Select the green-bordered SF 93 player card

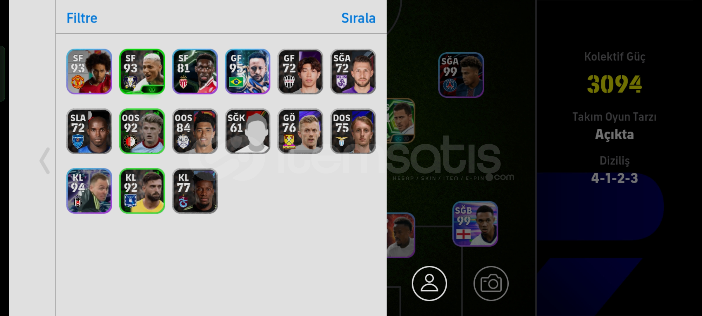coord(142,71)
